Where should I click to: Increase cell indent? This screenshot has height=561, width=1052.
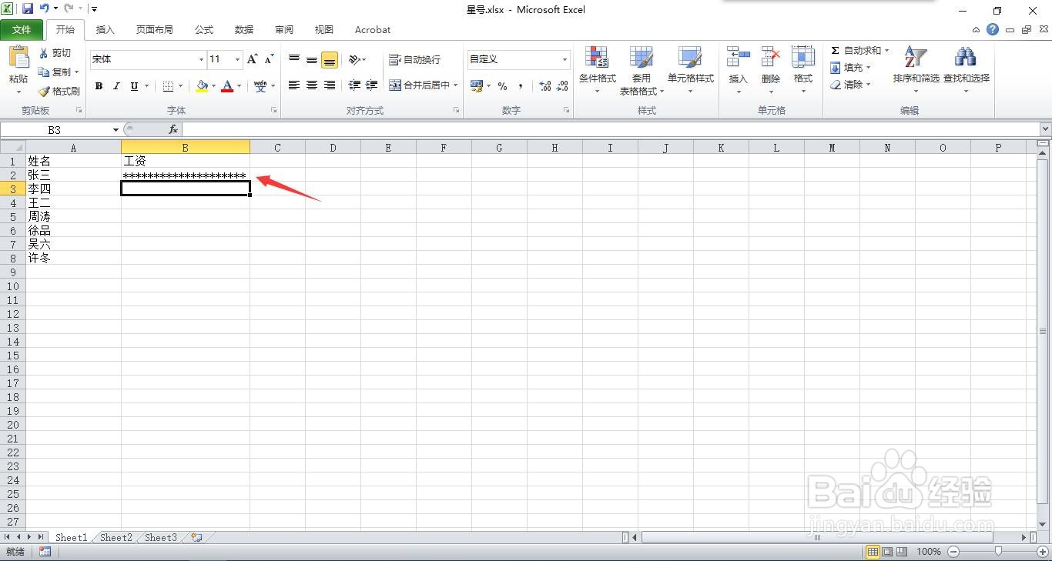372,85
